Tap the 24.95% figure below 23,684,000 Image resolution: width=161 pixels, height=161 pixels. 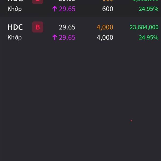[x=149, y=38]
